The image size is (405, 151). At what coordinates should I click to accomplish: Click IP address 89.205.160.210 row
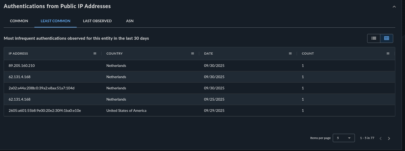tap(22, 66)
